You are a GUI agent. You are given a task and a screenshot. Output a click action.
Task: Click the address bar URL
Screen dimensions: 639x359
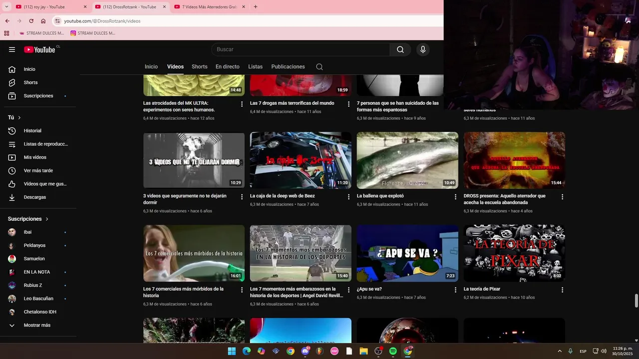102,21
